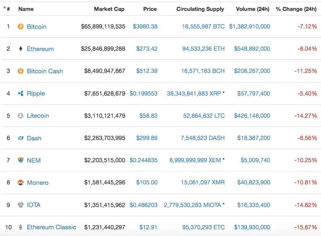Click Ethereum price $273.42

pyautogui.click(x=147, y=49)
